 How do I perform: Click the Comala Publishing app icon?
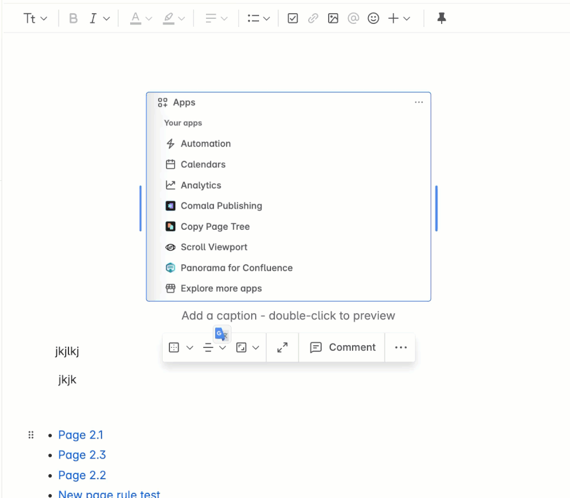[171, 206]
